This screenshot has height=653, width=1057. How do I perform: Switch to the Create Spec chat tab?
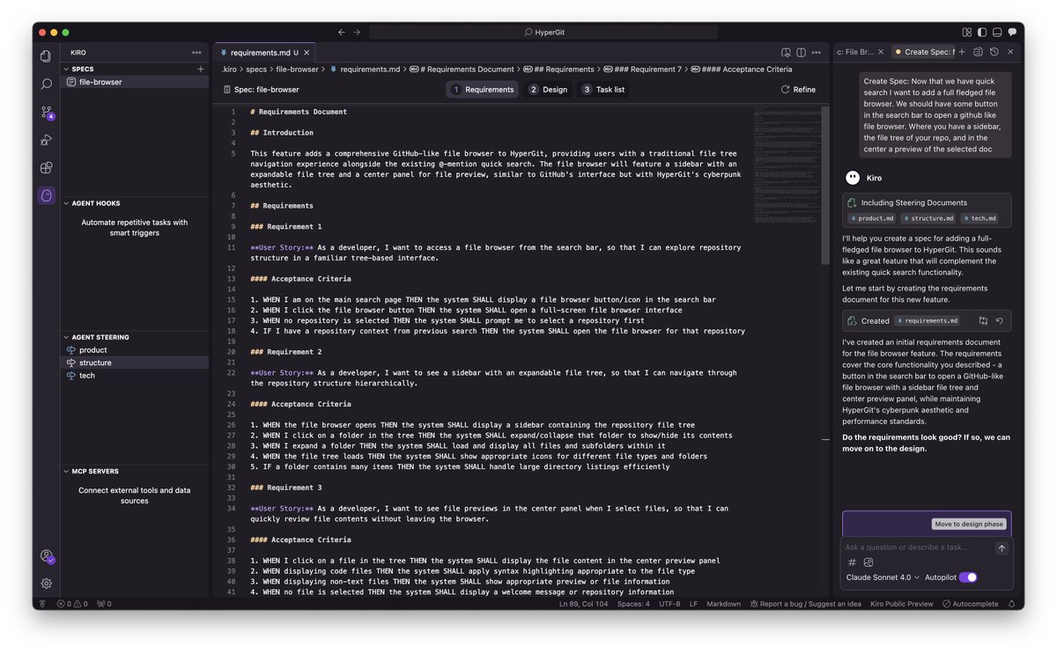[x=923, y=52]
